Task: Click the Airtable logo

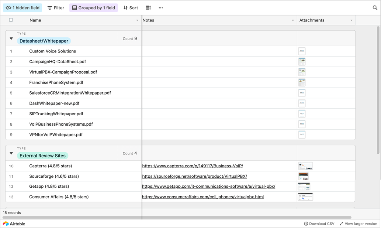Action: 14,224
